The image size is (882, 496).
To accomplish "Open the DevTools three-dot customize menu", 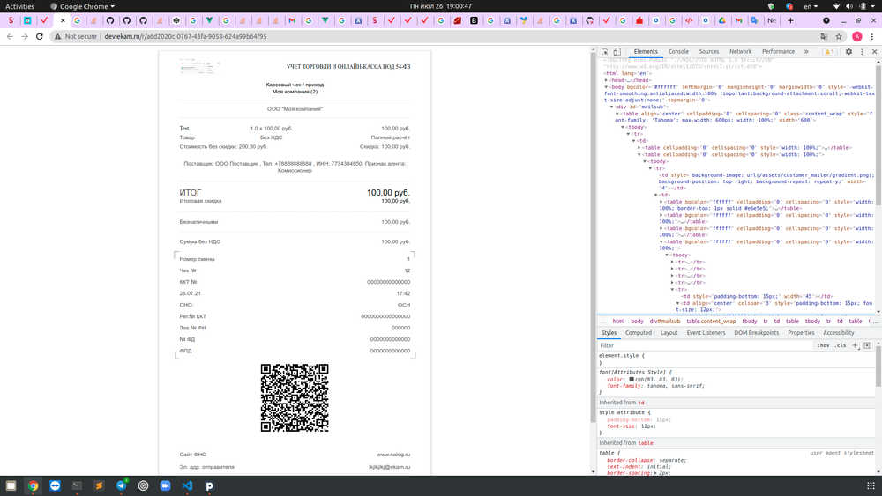I will tap(862, 52).
